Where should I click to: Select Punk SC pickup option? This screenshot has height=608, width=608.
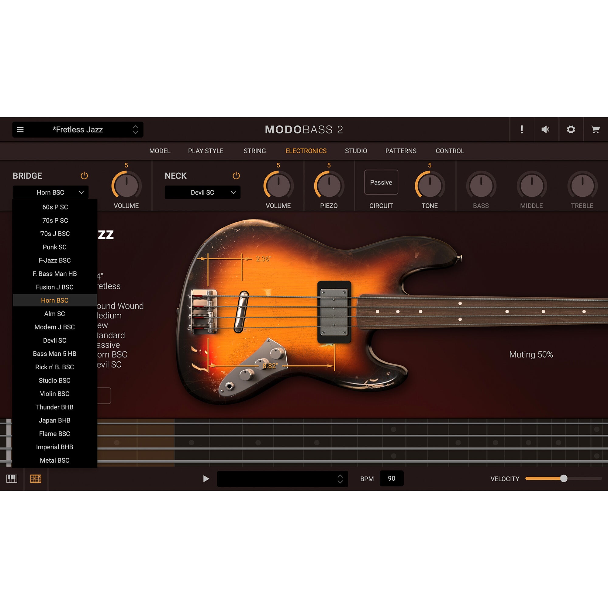pos(55,247)
